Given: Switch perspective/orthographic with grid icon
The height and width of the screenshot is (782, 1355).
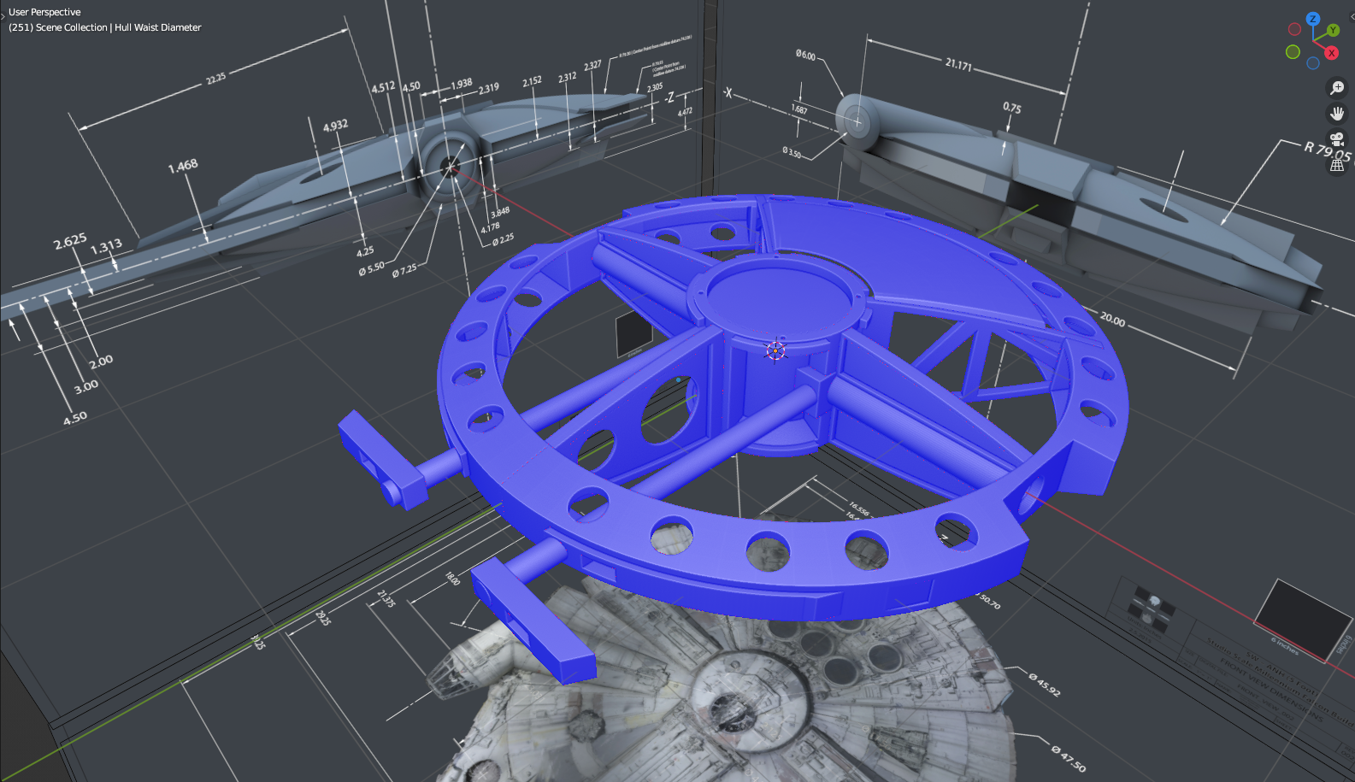Looking at the screenshot, I should tap(1337, 165).
